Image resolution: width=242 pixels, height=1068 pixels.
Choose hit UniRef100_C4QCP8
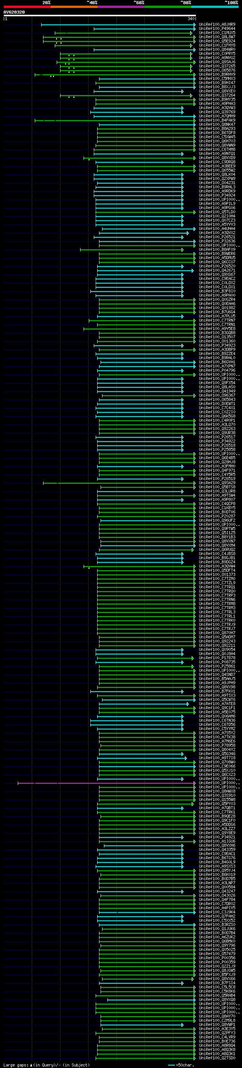coord(217,504)
